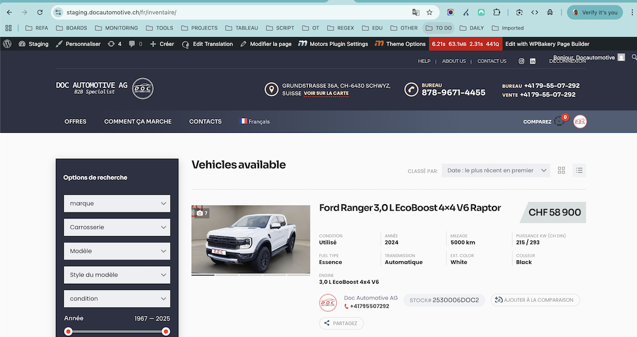Open the photo count camera badge

click(x=202, y=213)
